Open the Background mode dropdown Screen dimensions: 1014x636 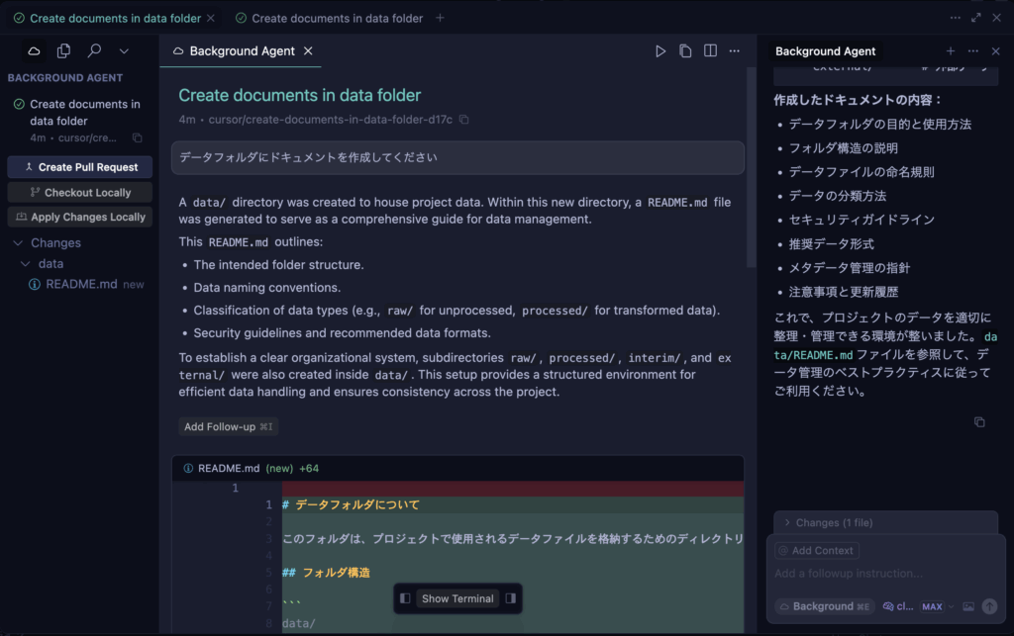point(825,606)
